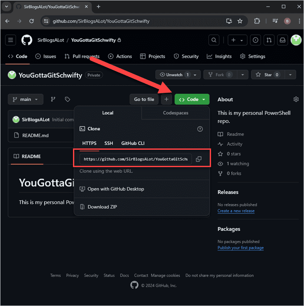The image size is (304, 306).
Task: Go to the GitHub homepage logo
Action: coord(27,40)
